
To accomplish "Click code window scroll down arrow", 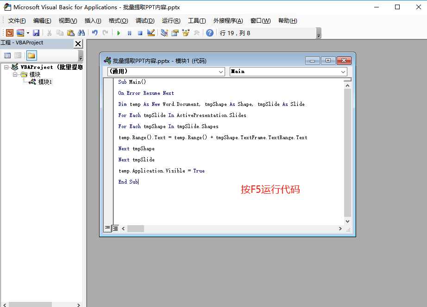I will pyautogui.click(x=347, y=221).
